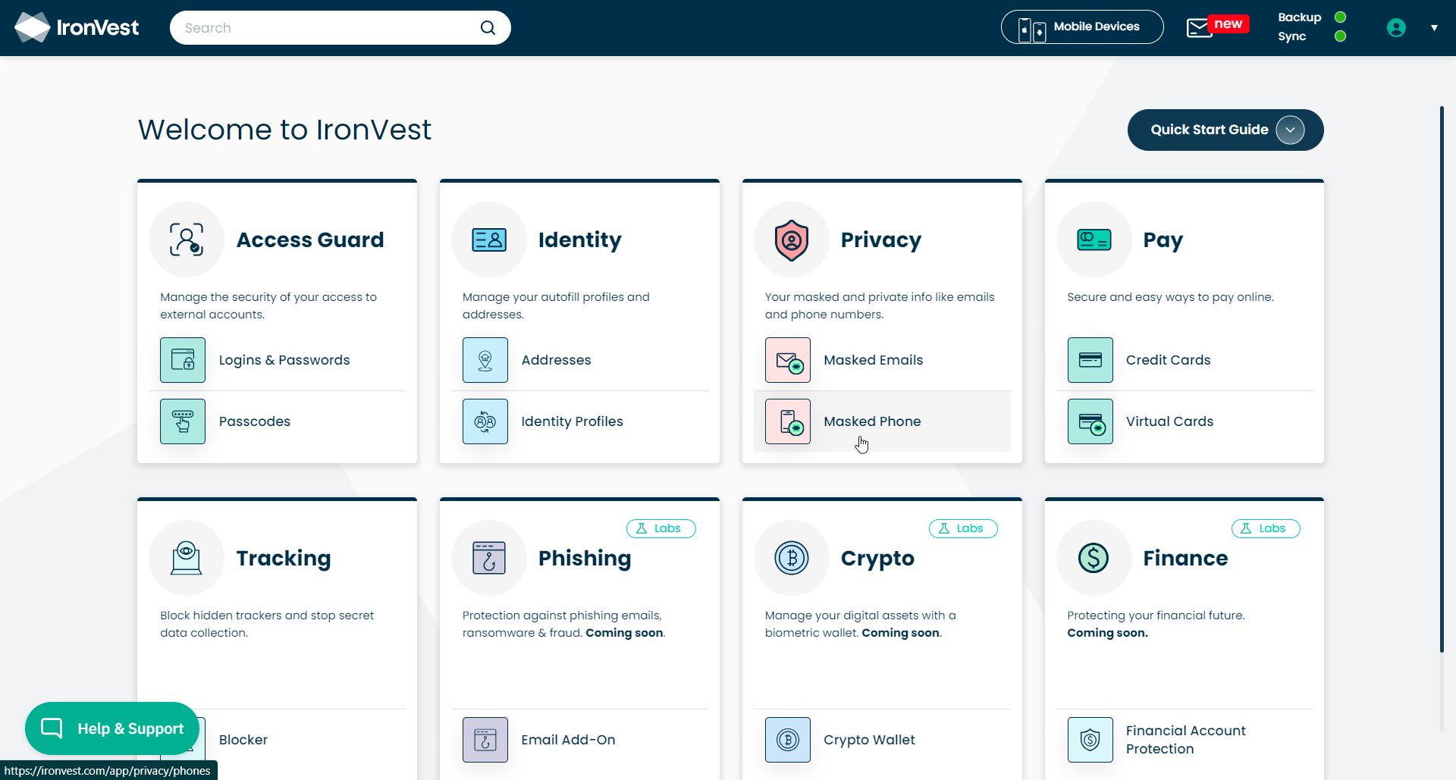Screen dimensions: 1456x780
Task: Click the Phishing heading
Action: pos(585,559)
